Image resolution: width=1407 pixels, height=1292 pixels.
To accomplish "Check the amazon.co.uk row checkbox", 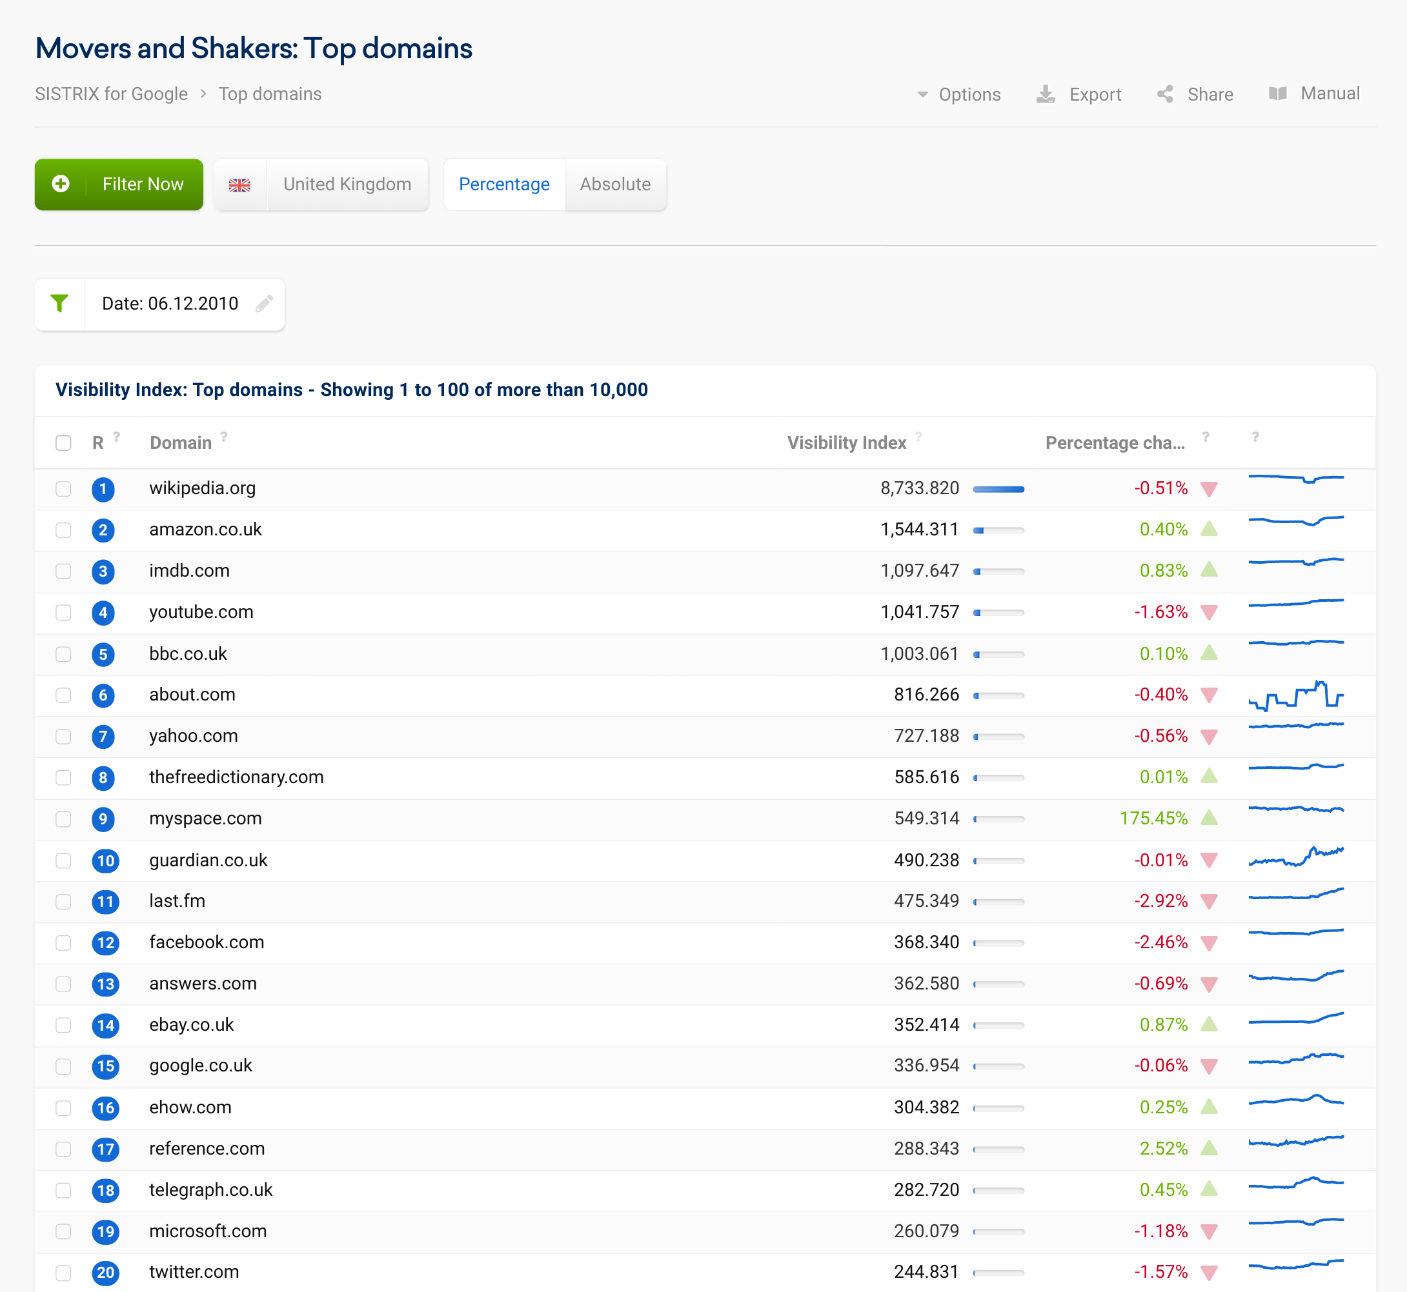I will 64,530.
